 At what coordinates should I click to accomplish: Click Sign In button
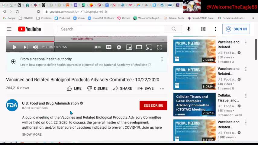click(236, 29)
